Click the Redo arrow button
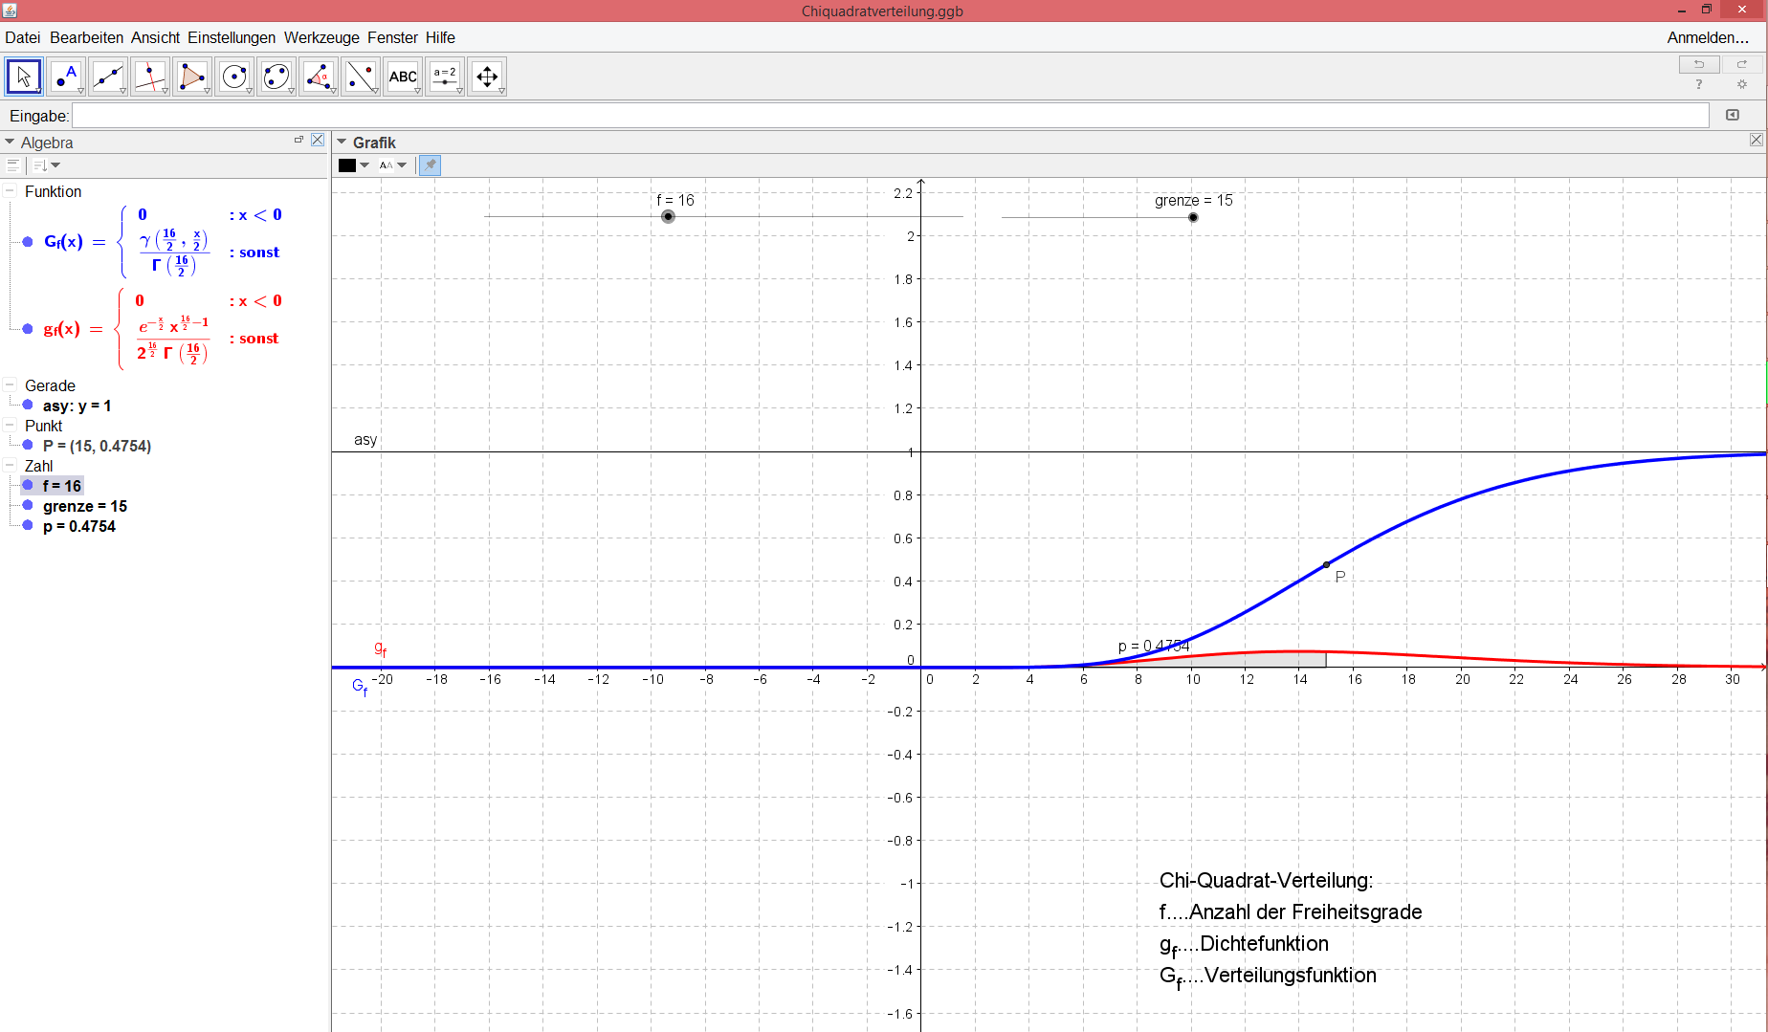The height and width of the screenshot is (1032, 1768). (x=1742, y=64)
